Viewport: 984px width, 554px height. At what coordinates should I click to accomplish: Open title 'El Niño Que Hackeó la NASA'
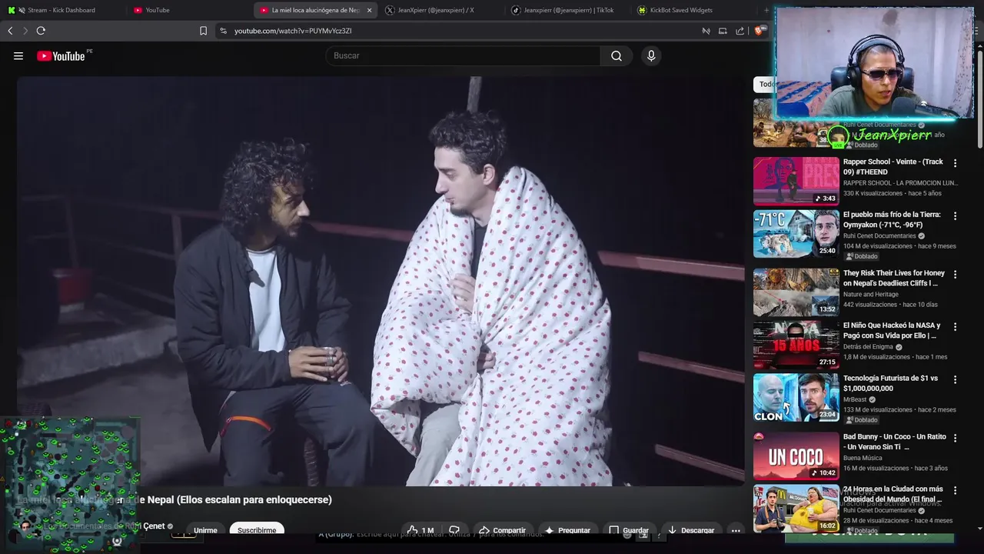click(x=892, y=330)
